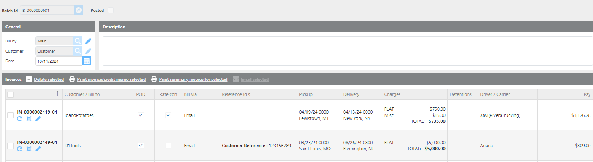Expand invoice IN-0000002119-01 details icon
This screenshot has width=593, height=162.
coord(29,119)
